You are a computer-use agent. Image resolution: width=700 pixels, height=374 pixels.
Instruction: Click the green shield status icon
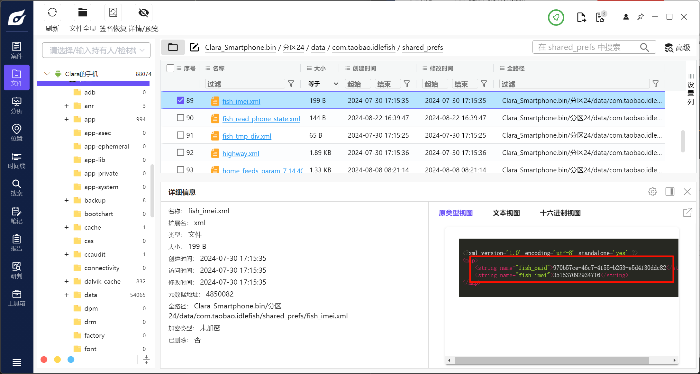[556, 17]
